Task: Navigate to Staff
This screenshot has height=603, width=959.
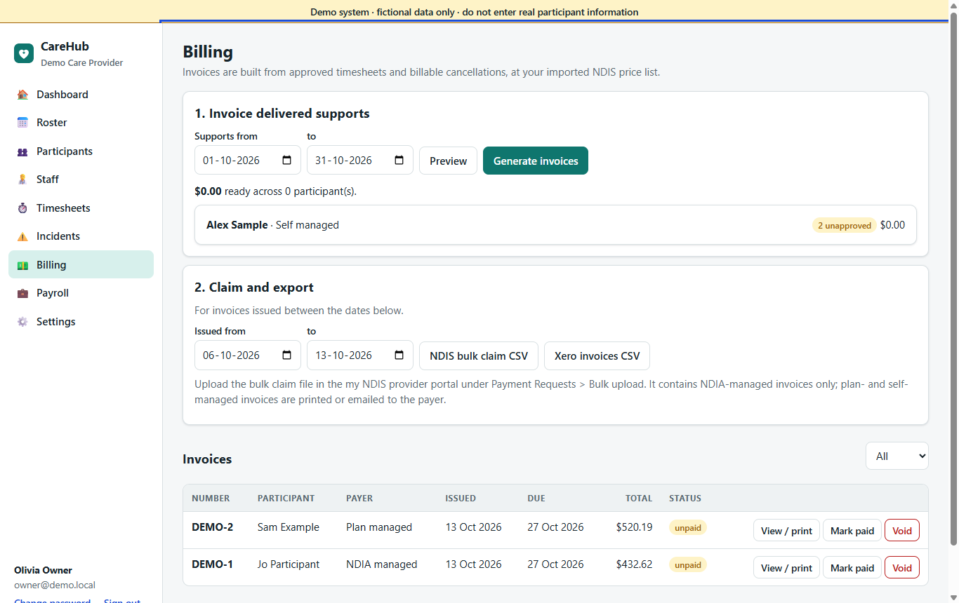Action: point(81,179)
